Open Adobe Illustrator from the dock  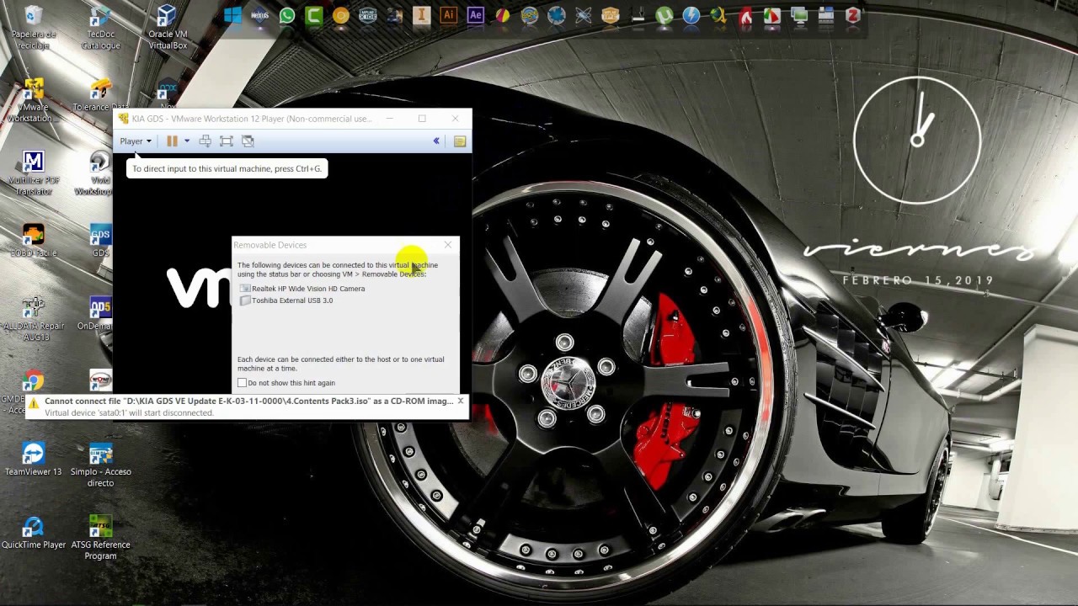(449, 15)
